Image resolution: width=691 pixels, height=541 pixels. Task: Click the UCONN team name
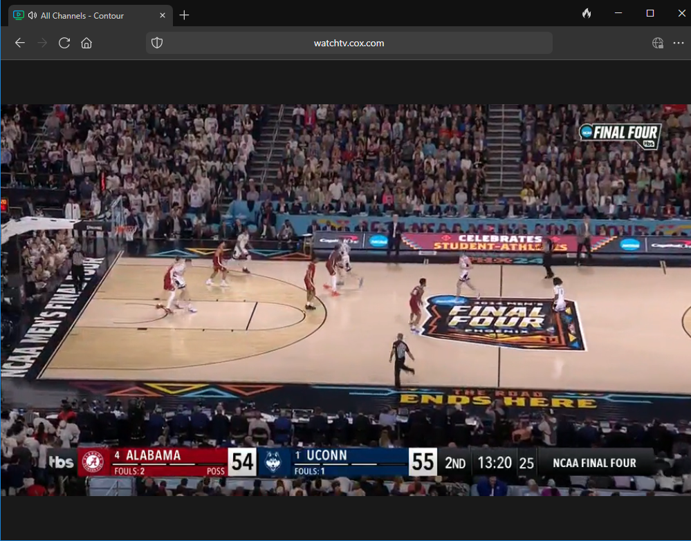(x=326, y=455)
